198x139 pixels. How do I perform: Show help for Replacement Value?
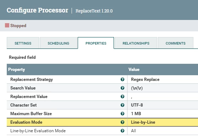click(123, 97)
